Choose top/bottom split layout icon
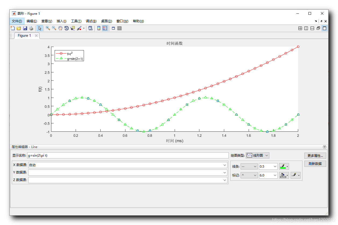The image size is (338, 225). (312, 28)
